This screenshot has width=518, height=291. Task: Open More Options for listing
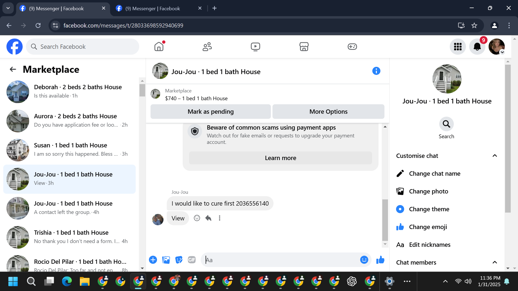(328, 112)
